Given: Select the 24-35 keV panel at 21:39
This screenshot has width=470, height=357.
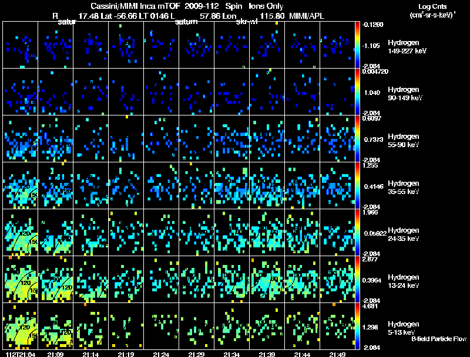Looking at the screenshot, I should click(267, 232).
